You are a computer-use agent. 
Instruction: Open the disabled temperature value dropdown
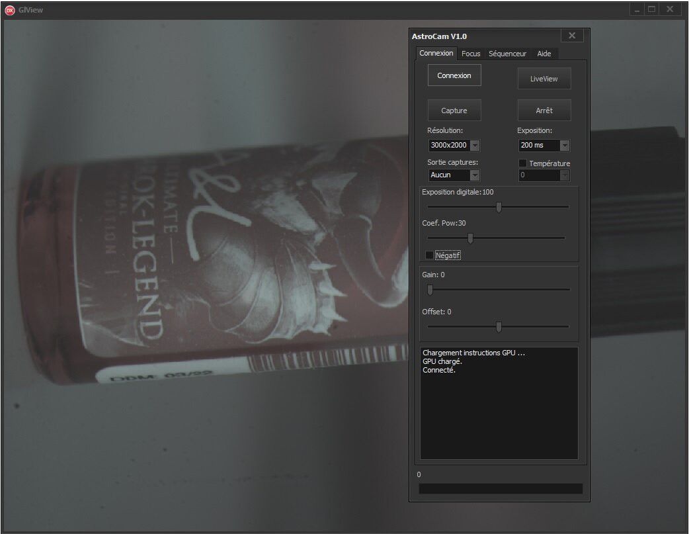click(x=544, y=175)
